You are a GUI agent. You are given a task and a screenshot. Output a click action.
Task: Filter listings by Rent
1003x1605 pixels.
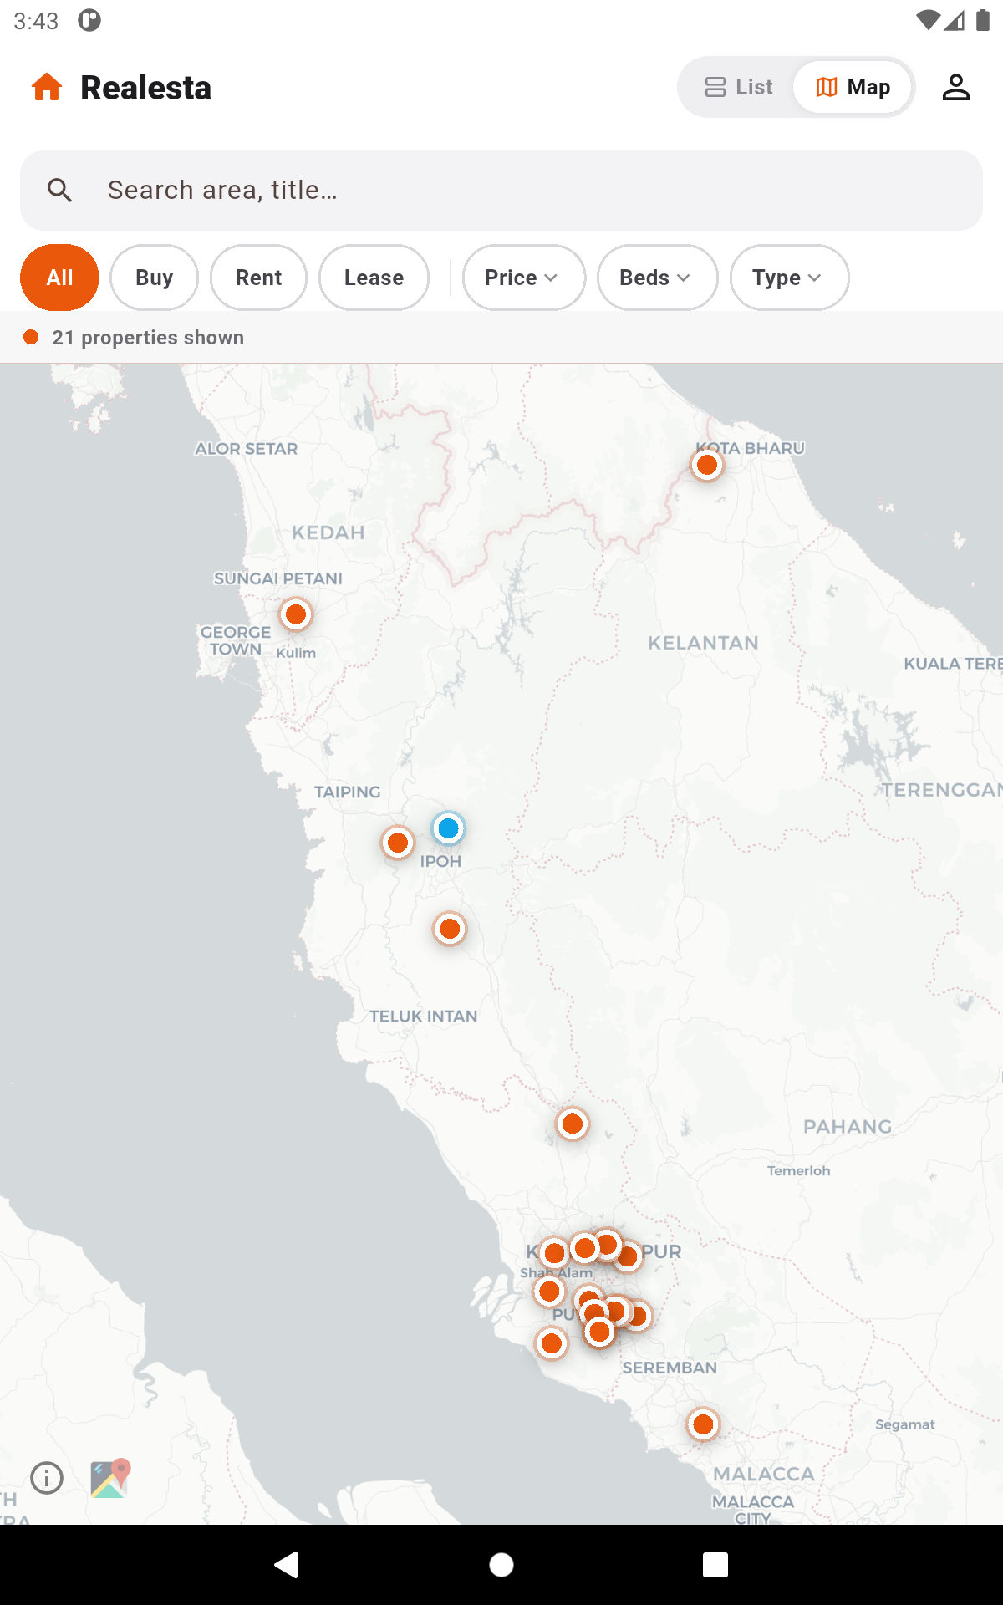pyautogui.click(x=258, y=278)
